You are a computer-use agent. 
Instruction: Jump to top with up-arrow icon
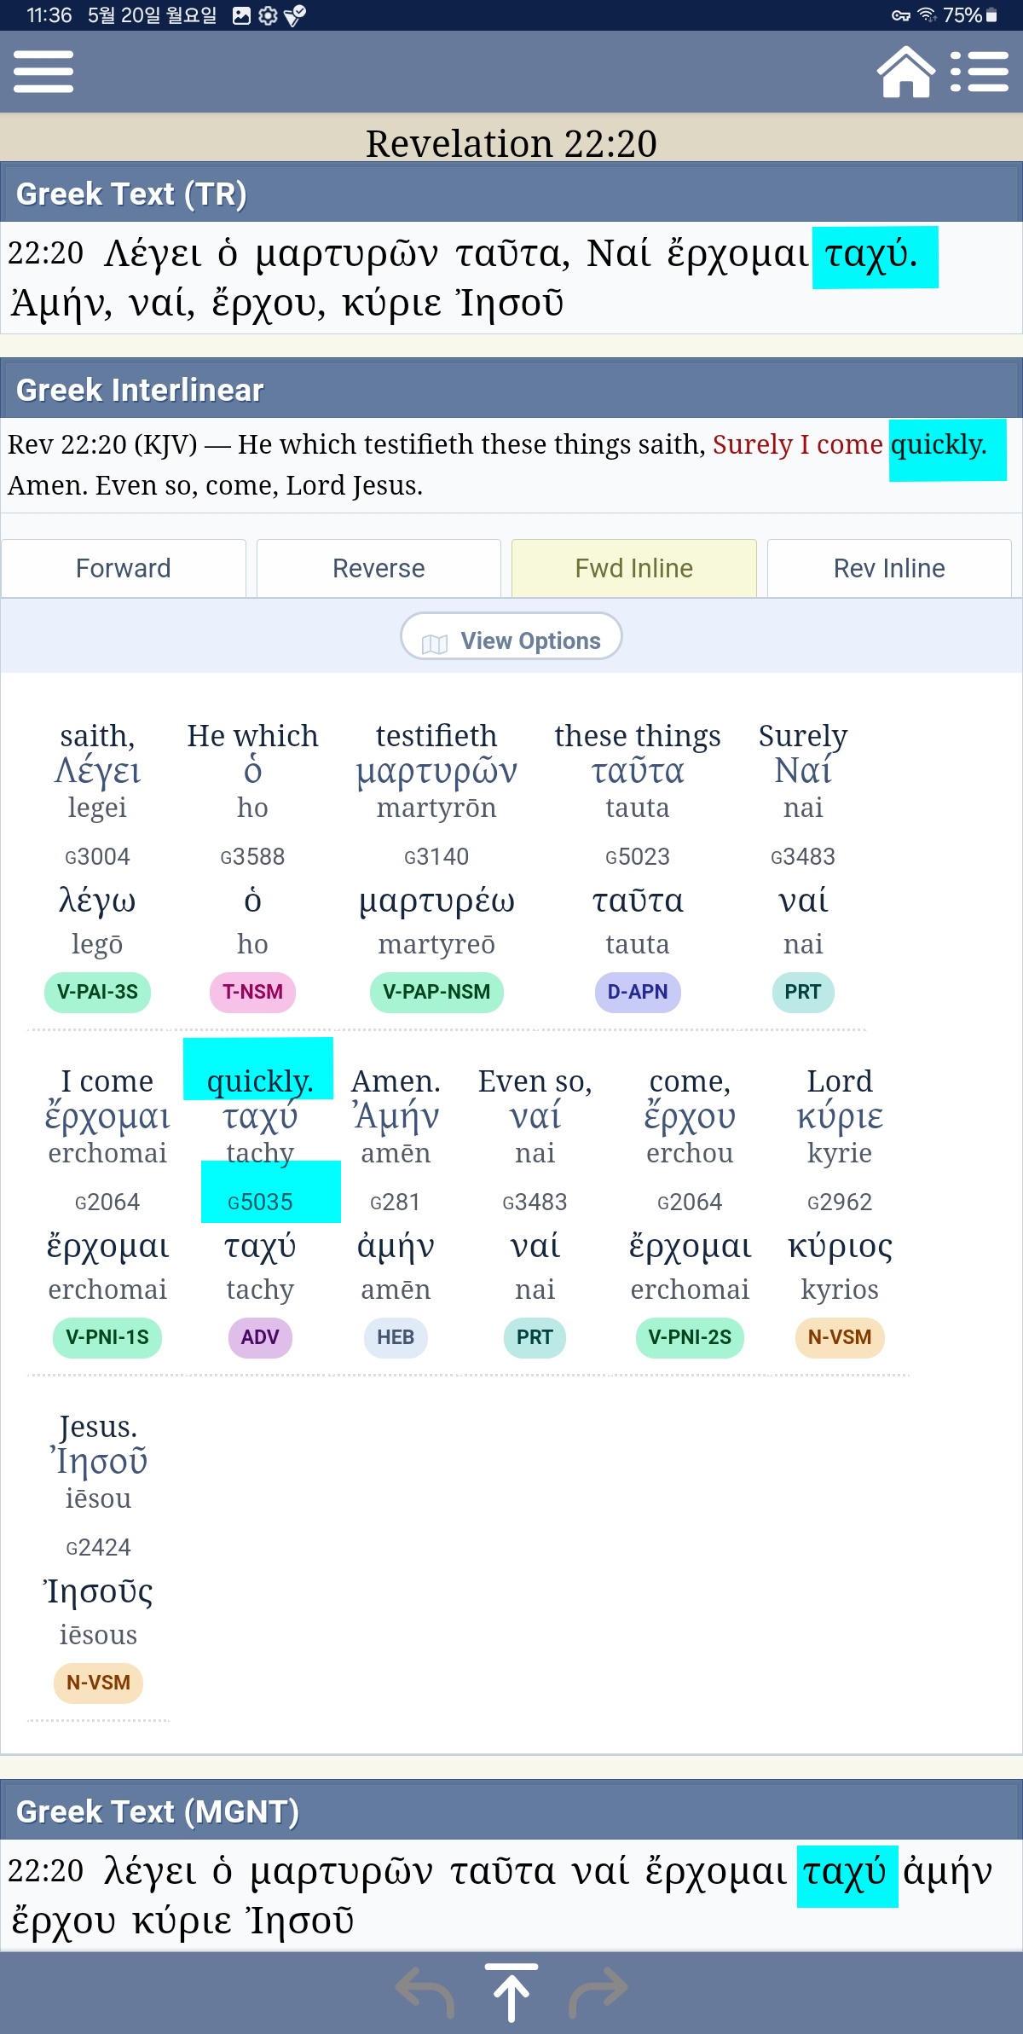(511, 1992)
